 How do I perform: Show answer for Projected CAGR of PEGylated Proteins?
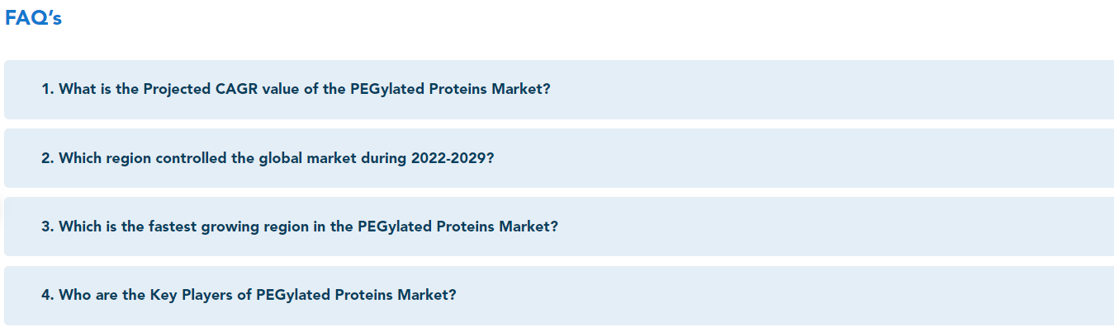559,89
